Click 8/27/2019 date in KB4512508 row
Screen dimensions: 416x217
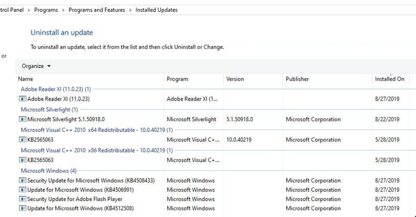(x=387, y=208)
